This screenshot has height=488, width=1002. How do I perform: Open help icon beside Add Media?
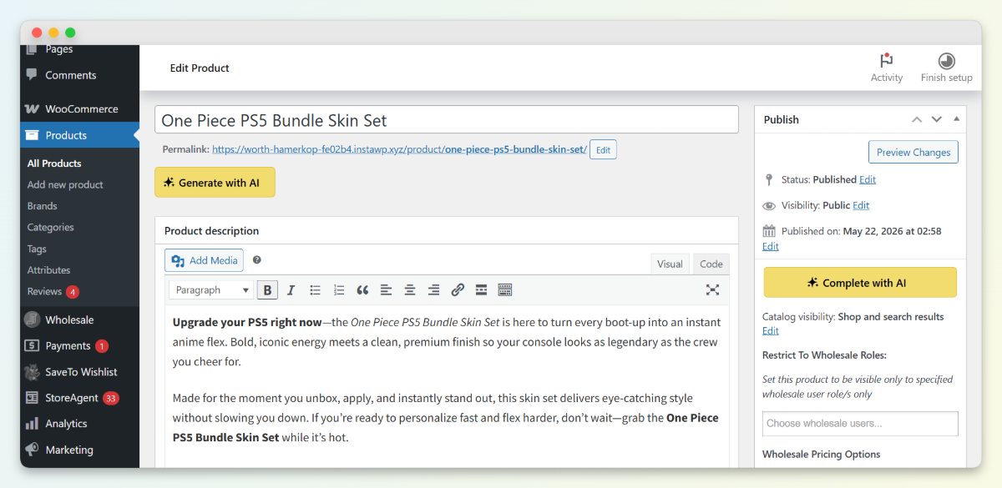pyautogui.click(x=257, y=260)
